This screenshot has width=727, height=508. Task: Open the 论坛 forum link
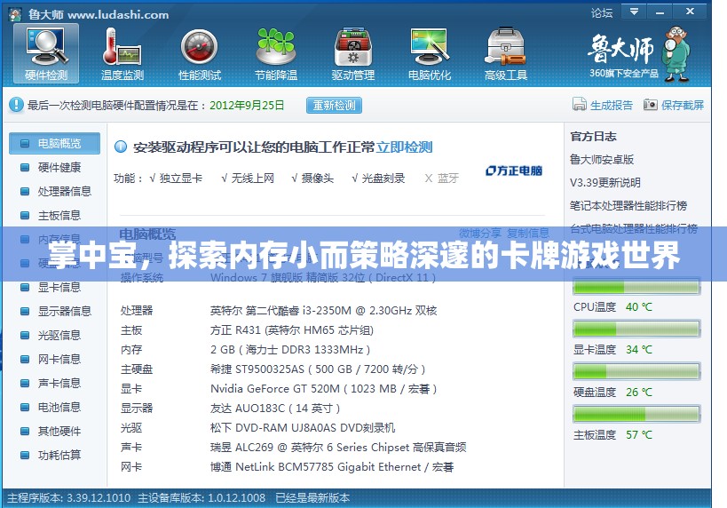coord(602,13)
